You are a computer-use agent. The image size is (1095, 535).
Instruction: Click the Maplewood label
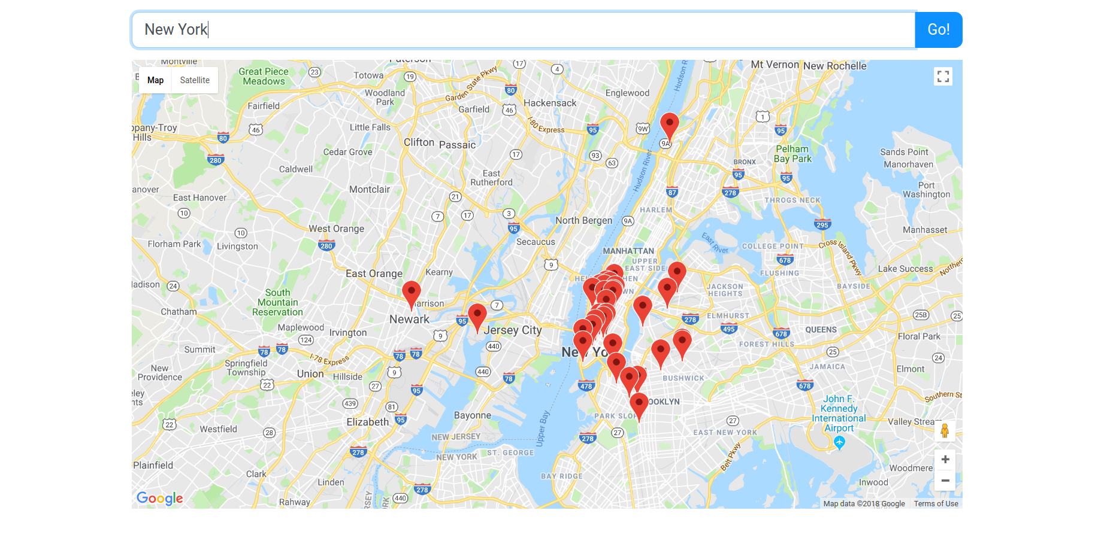coord(301,327)
